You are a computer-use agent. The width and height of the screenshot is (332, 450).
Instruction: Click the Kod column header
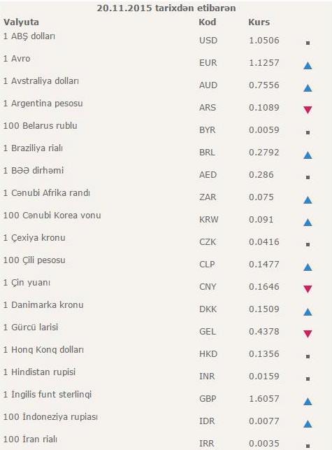point(208,22)
